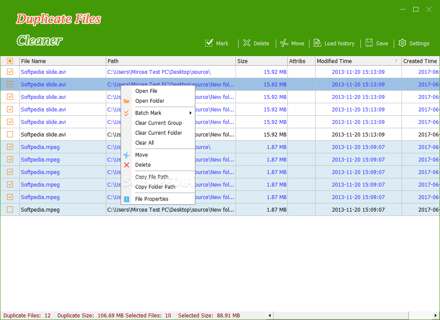Select Clear Current Folder menu entry

coord(158,133)
